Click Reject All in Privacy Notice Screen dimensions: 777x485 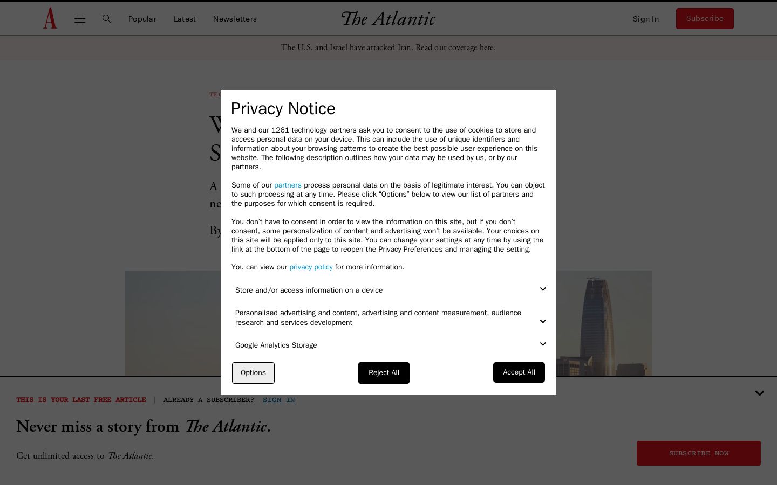coord(384,373)
